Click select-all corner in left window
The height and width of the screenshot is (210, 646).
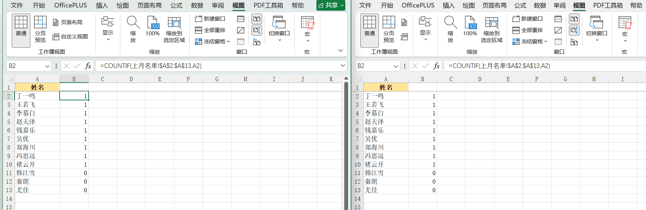10,79
